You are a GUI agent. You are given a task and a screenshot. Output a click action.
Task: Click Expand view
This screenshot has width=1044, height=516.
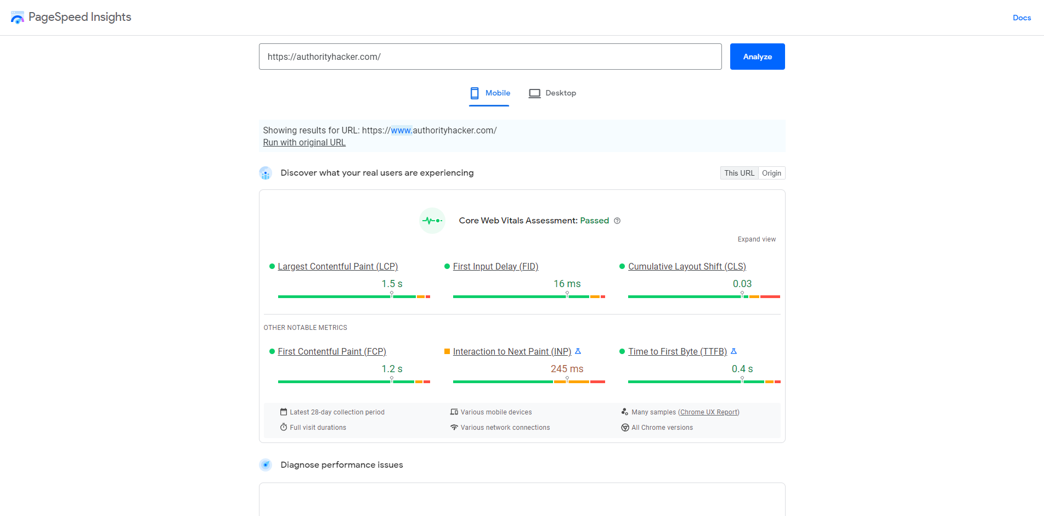(757, 239)
